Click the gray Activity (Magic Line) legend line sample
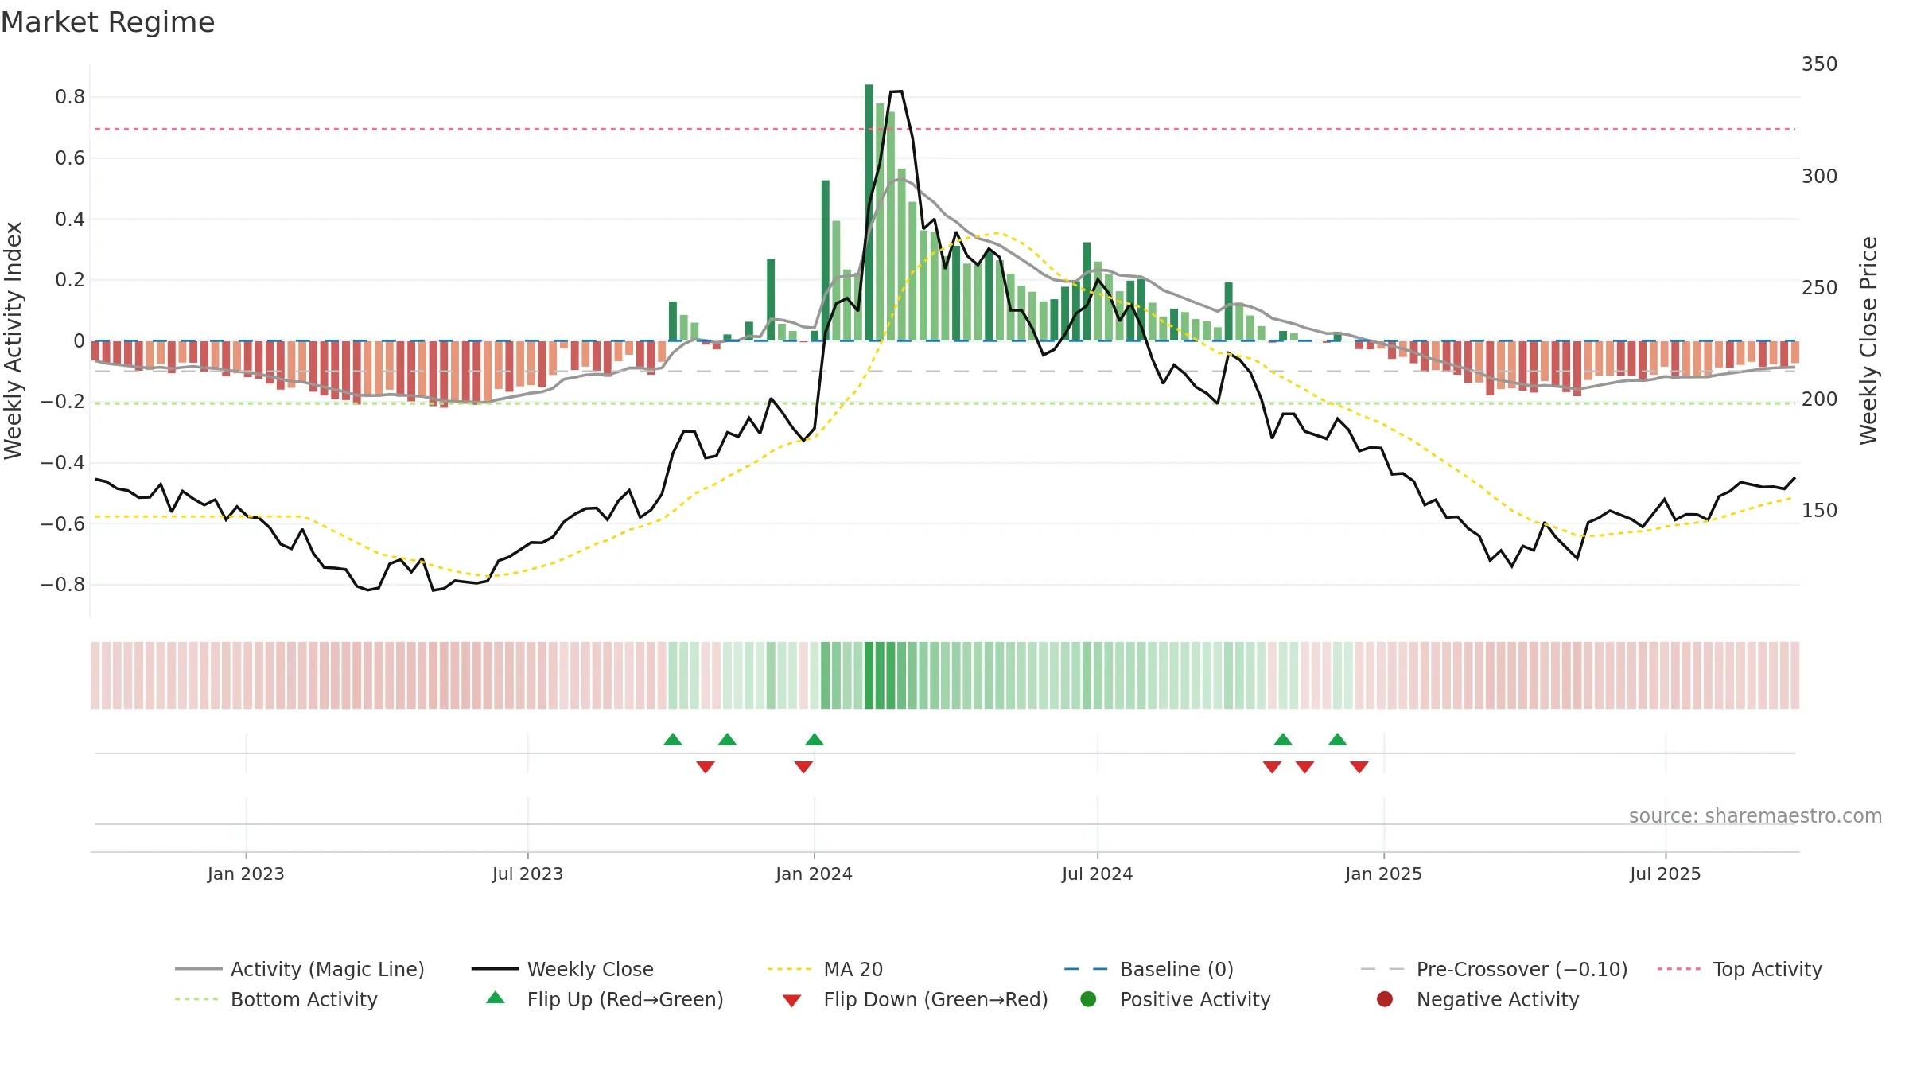This screenshot has width=1909, height=1074. pyautogui.click(x=198, y=969)
